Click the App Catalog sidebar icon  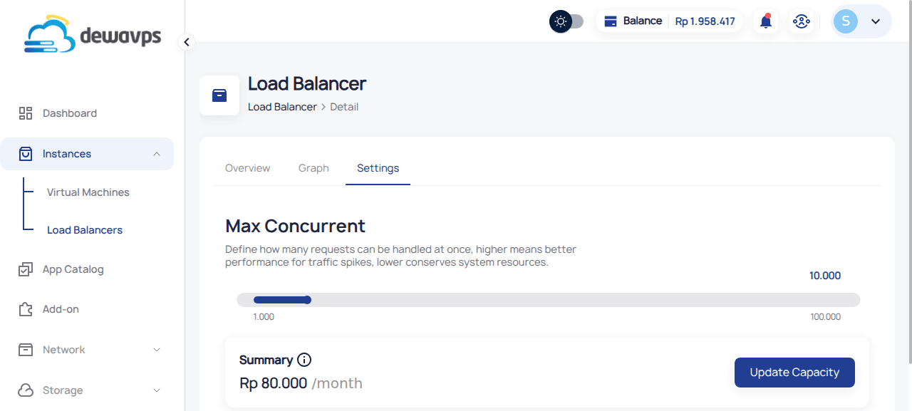[26, 269]
